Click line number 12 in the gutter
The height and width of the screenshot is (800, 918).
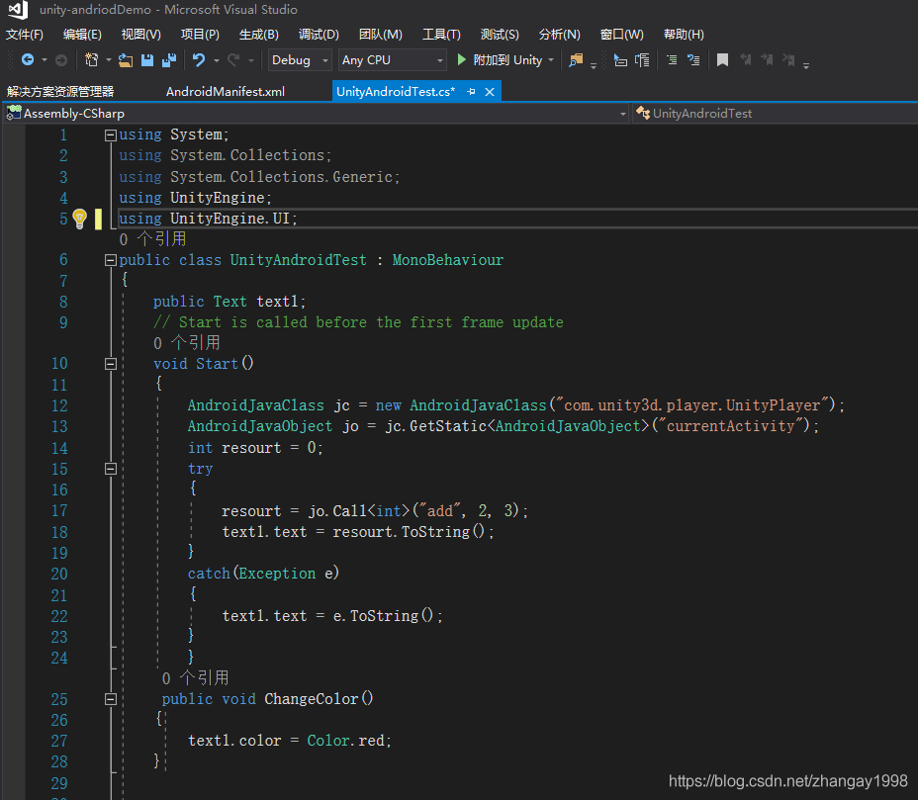(59, 406)
